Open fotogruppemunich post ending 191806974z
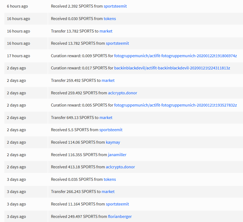The image size is (243, 222). click(175, 56)
